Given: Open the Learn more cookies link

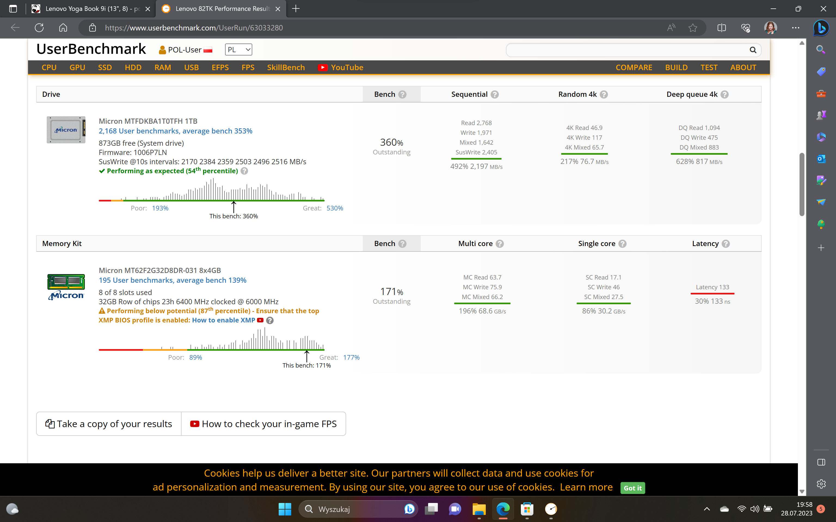Looking at the screenshot, I should click(586, 487).
